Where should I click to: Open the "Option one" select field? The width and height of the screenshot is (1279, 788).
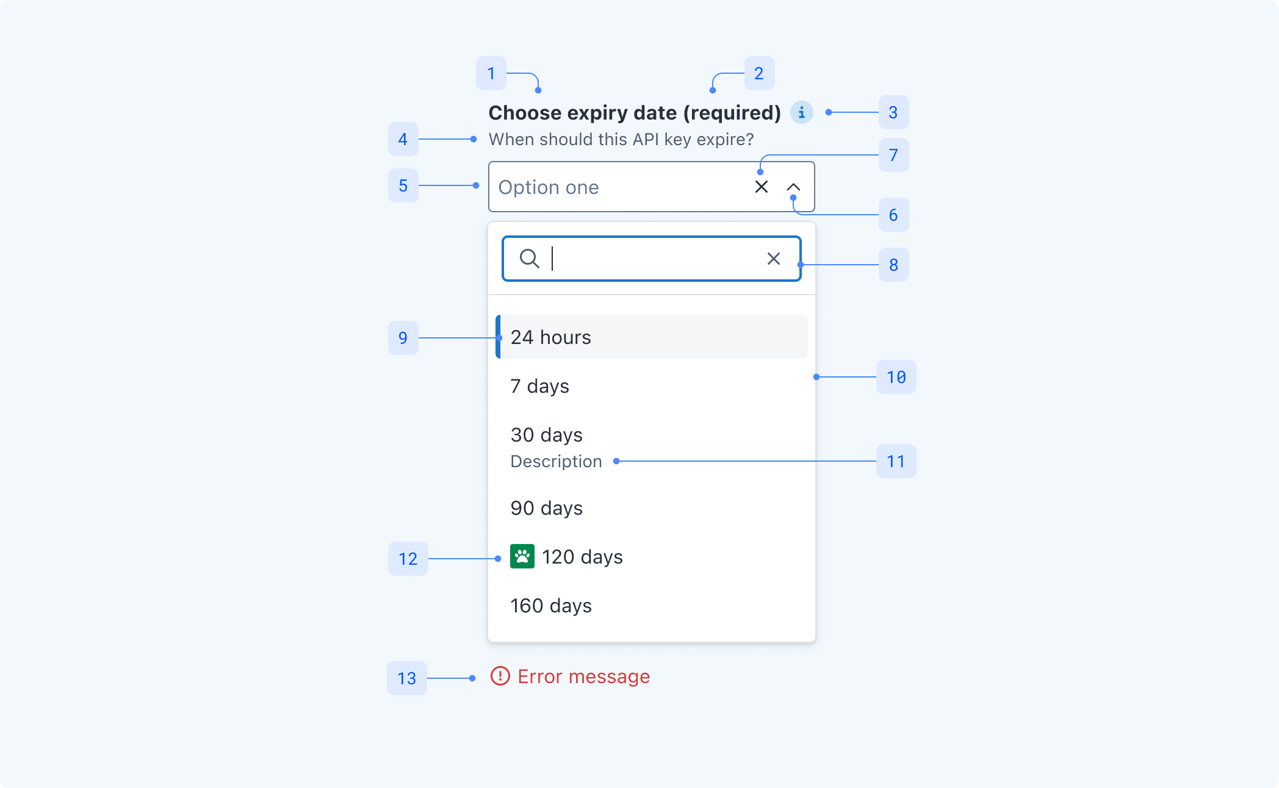[616, 187]
